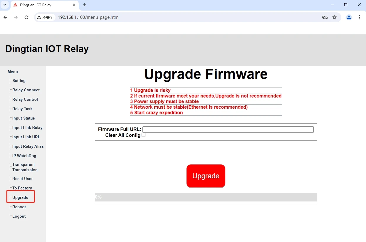Open Transparent Transmission menu entry
The image size is (366, 242).
click(x=25, y=167)
